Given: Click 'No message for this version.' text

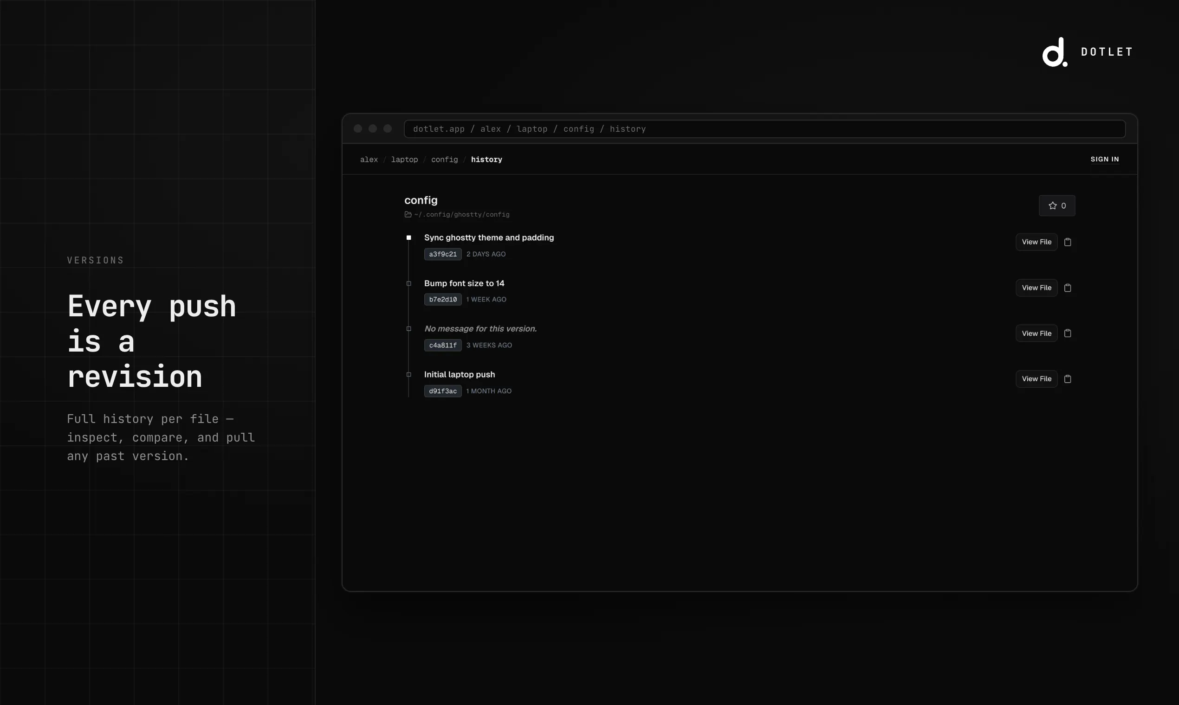Looking at the screenshot, I should [x=480, y=329].
